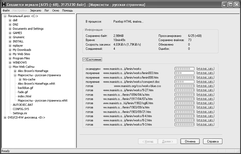
Task: Open the Зеркало menu
Action: tap(36, 11)
